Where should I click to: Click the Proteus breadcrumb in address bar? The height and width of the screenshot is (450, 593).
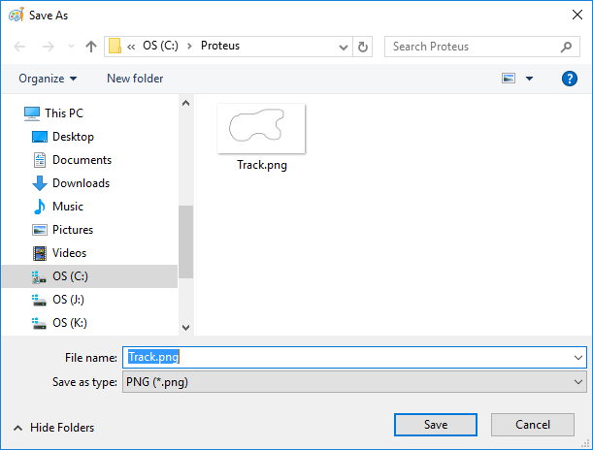220,46
